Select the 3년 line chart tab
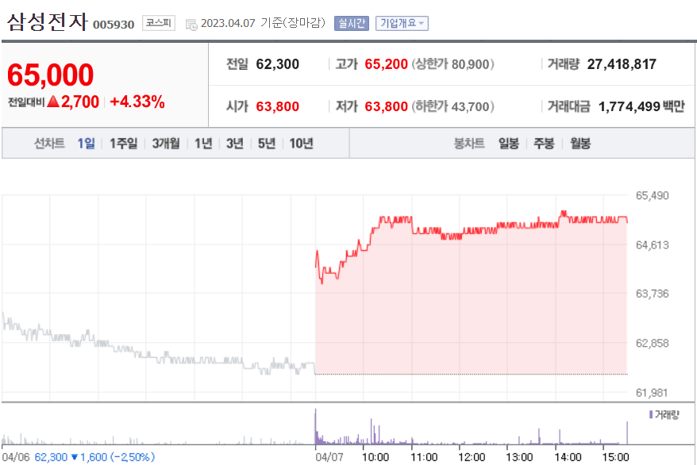The width and height of the screenshot is (697, 465). tap(235, 143)
